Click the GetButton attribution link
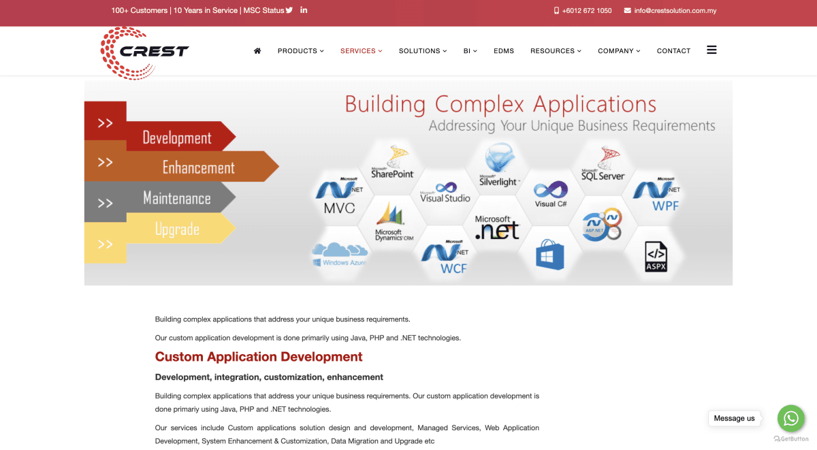Viewport: 817px width, 450px height. [x=791, y=439]
